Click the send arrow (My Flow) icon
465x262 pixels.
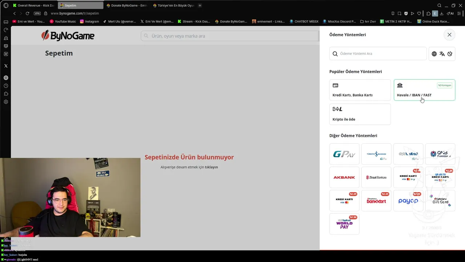coord(412,13)
